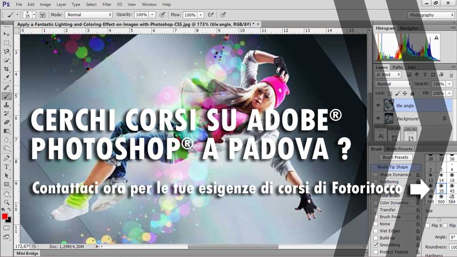Enable Protect Texture checkbox

(x=376, y=252)
